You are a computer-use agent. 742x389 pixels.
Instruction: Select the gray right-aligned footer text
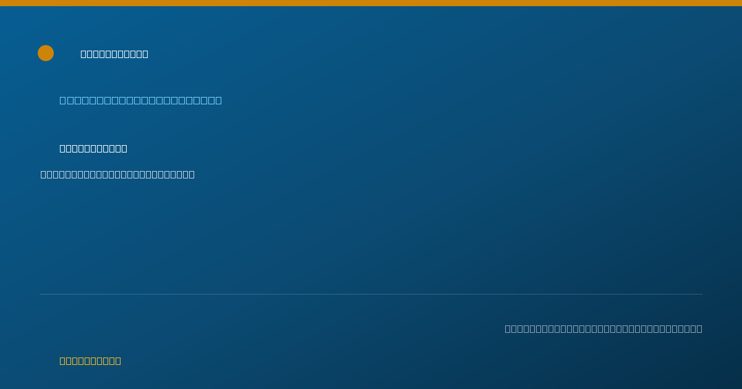tap(603, 328)
